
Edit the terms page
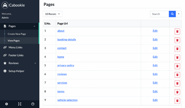155,92
